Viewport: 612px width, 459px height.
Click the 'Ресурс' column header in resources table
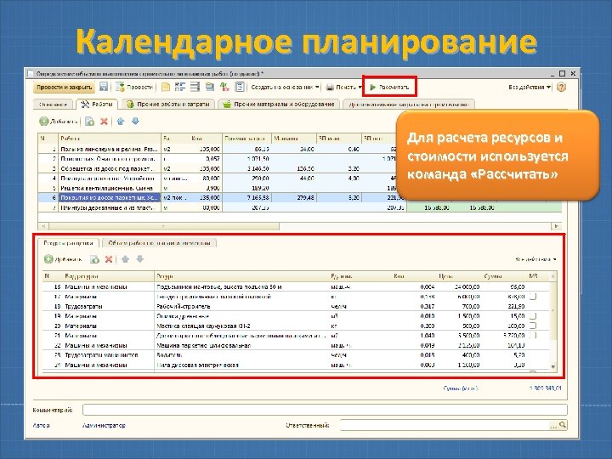coord(241,276)
